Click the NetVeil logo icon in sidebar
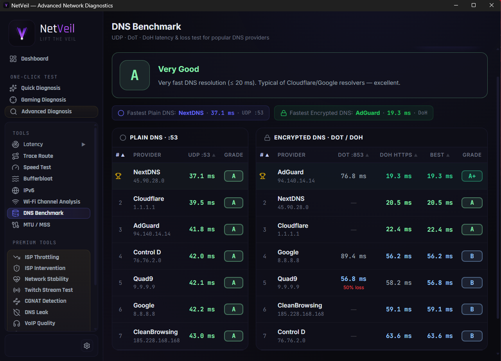This screenshot has width=501, height=361. [22, 33]
